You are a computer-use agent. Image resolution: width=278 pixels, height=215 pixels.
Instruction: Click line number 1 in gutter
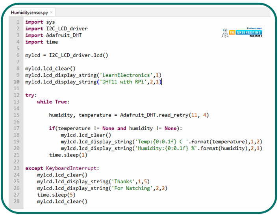tap(18, 22)
